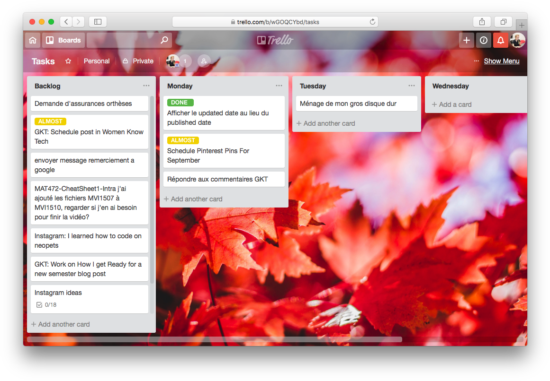This screenshot has height=381, width=550.
Task: Click the DONE label on the Monday card
Action: pyautogui.click(x=179, y=102)
